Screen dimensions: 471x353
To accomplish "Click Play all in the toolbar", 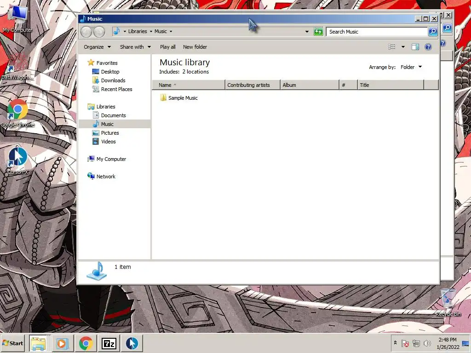I will (167, 47).
